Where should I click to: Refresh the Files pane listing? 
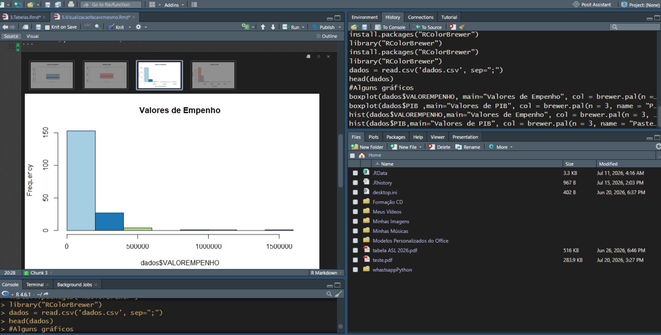(x=658, y=147)
